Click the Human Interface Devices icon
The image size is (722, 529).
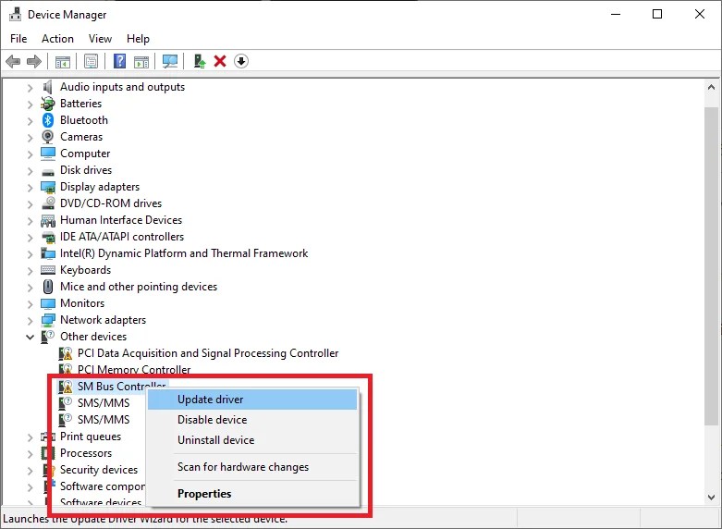coord(48,221)
